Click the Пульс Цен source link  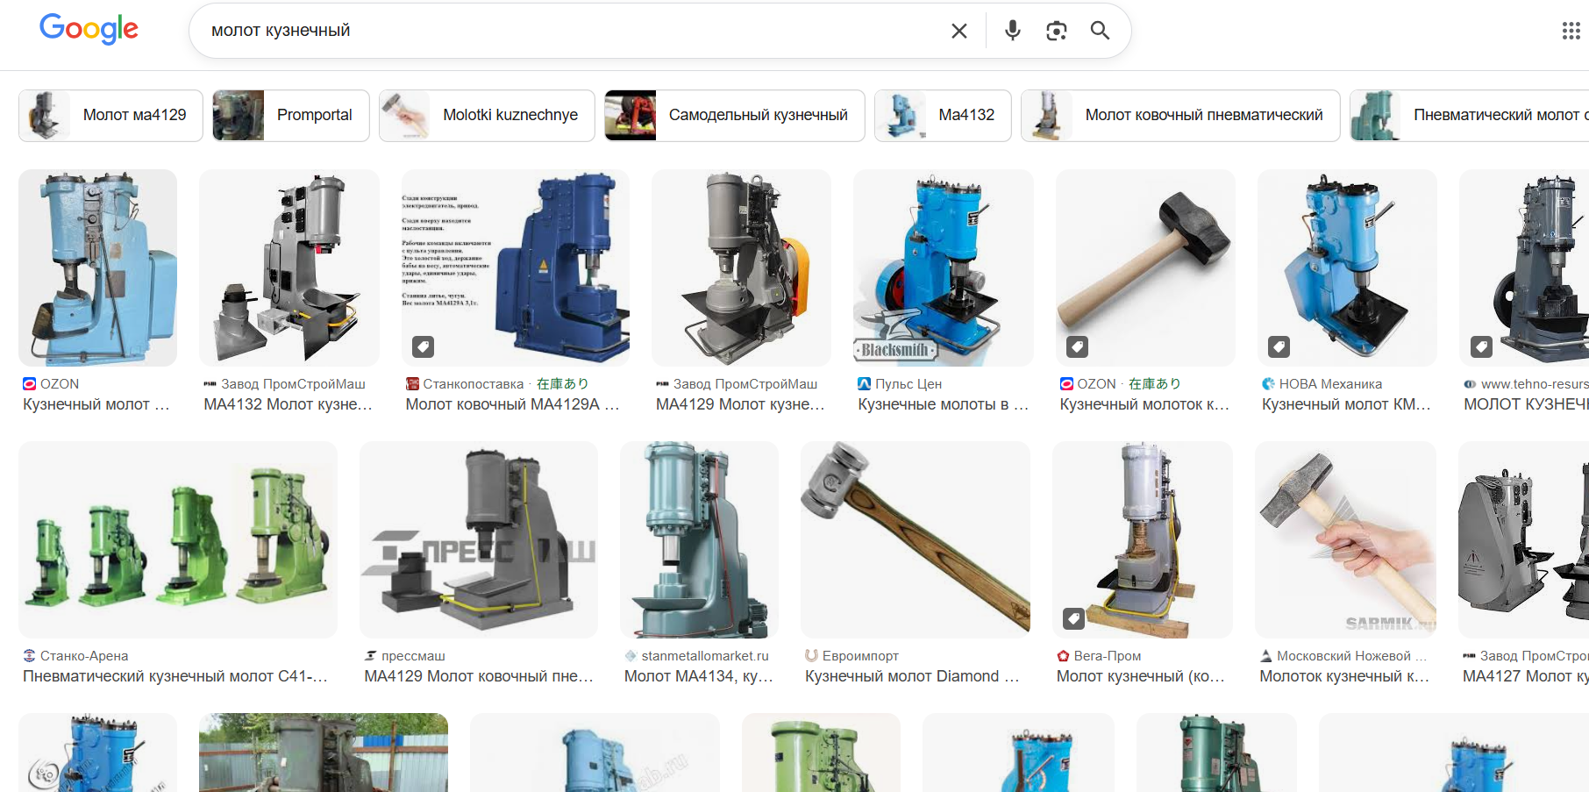pos(900,384)
